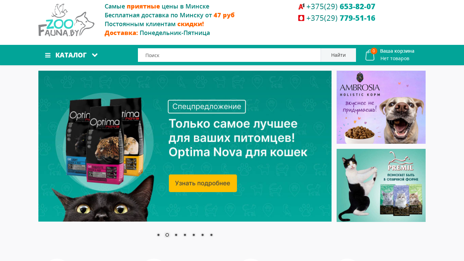Open the shopping cart bag icon
The image size is (464, 261).
[x=370, y=55]
